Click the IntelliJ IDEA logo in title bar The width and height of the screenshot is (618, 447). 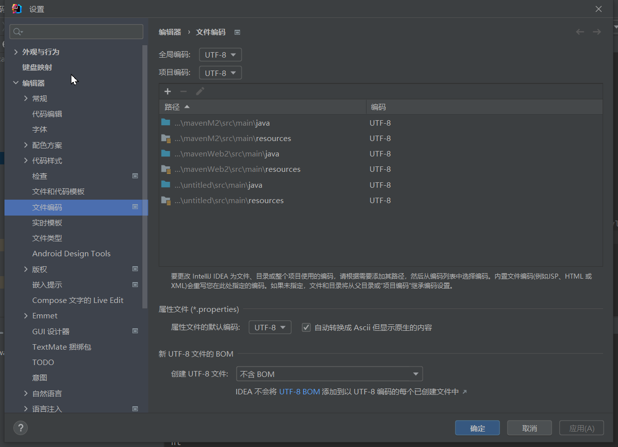tap(17, 8)
